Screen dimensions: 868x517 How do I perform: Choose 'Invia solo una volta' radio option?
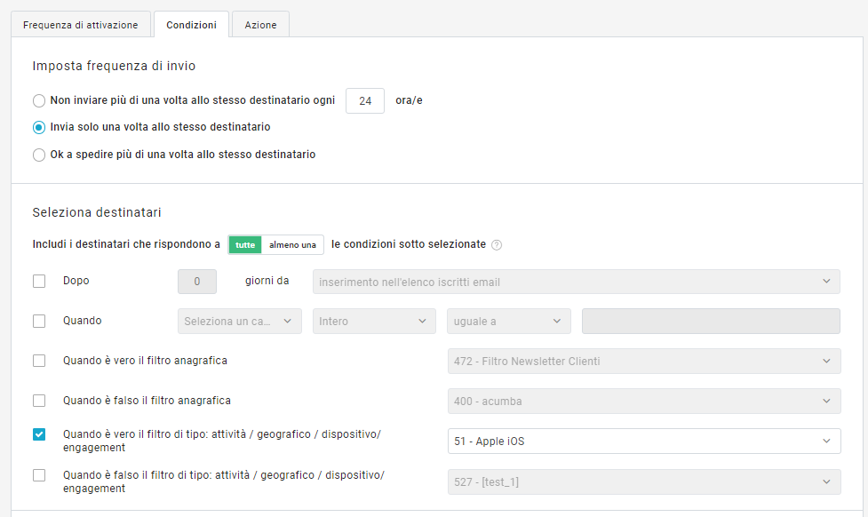39,127
